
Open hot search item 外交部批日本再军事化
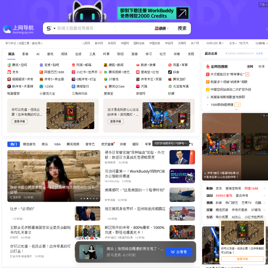tap(227, 74)
